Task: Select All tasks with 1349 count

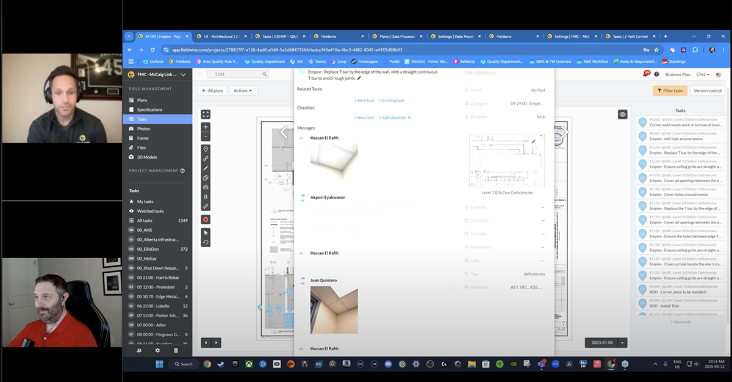Action: (x=157, y=220)
